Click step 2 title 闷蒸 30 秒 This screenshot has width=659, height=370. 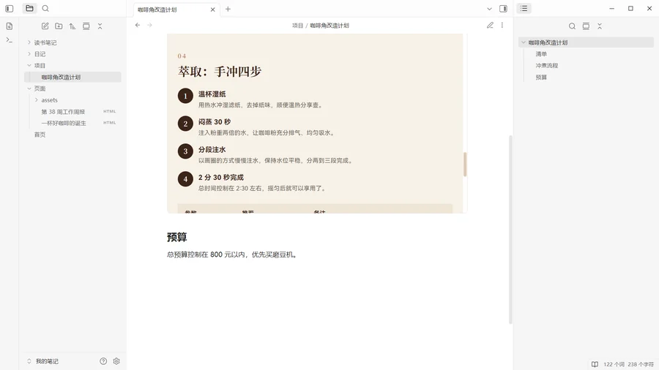(x=215, y=121)
